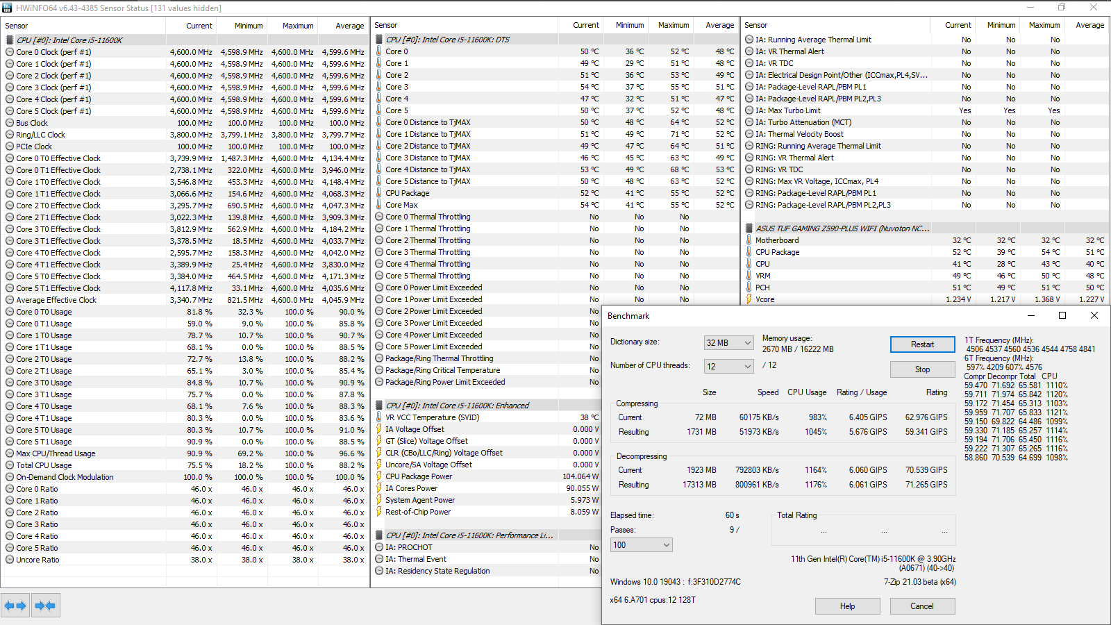Click the thermometer icon beside Core 0 DTS
This screenshot has width=1111, height=625.
pyautogui.click(x=379, y=51)
